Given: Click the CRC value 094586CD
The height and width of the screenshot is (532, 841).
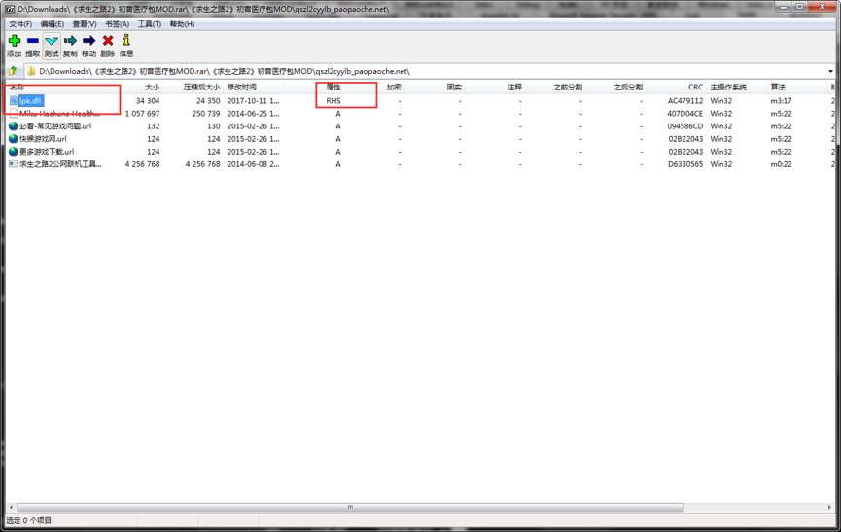Looking at the screenshot, I should coord(684,126).
